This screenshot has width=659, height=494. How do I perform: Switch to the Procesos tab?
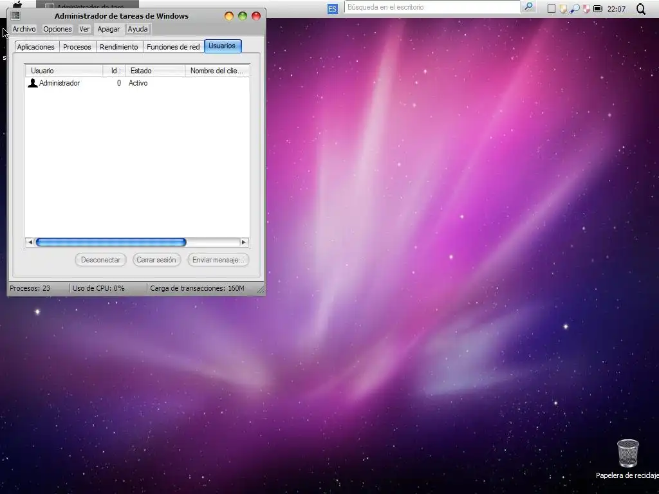coord(77,47)
